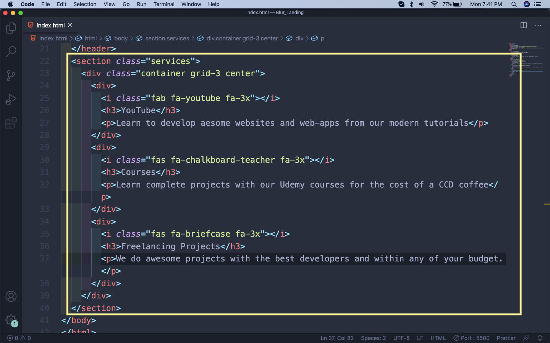Open the Manage gear menu
Screen dimensions: 550x343
point(11,320)
